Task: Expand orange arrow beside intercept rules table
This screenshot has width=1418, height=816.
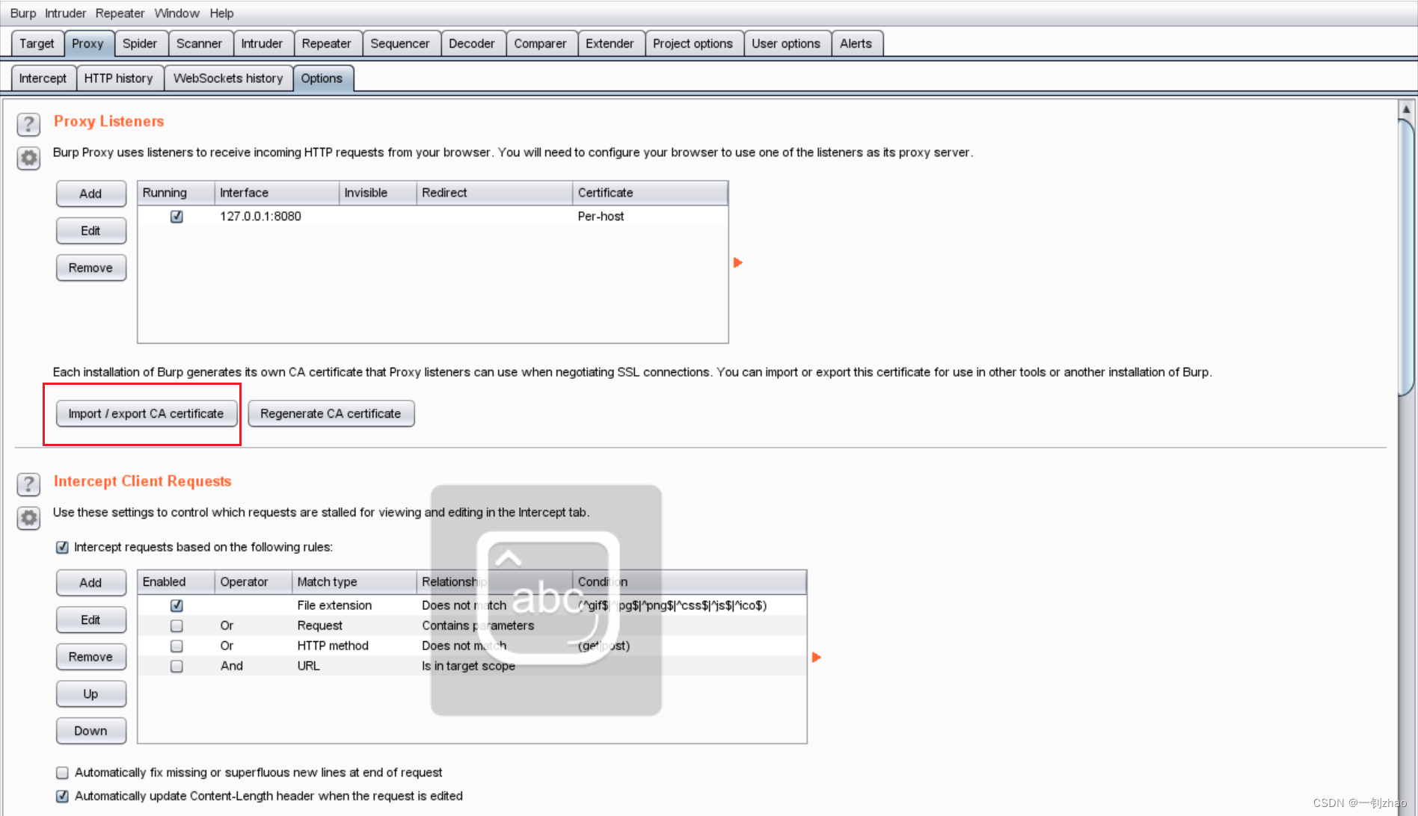Action: pyautogui.click(x=817, y=657)
